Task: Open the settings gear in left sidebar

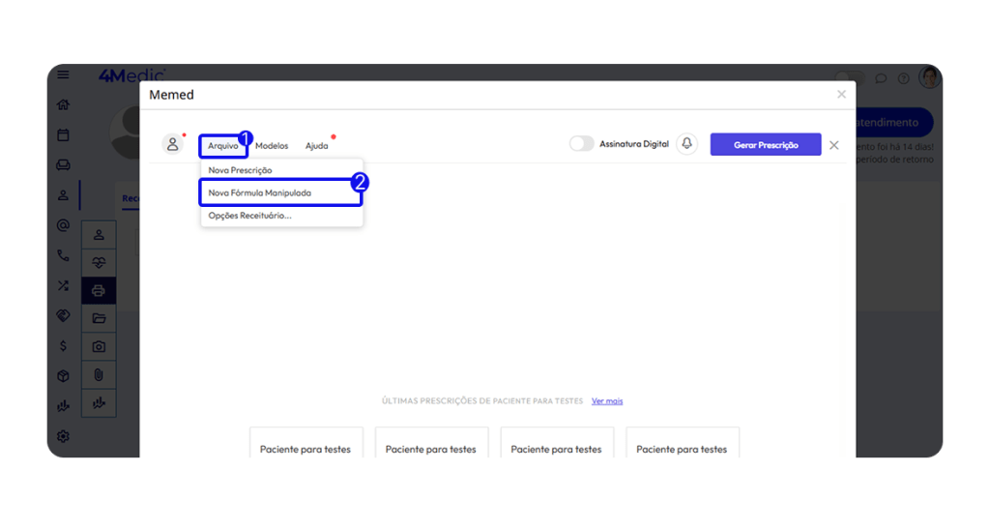Action: coord(63,436)
